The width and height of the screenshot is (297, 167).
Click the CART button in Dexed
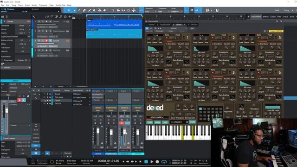[149, 122]
